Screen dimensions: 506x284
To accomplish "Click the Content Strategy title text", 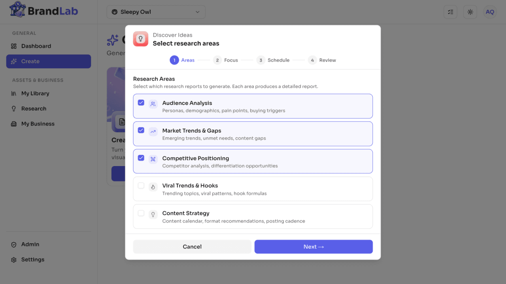I will (186, 213).
